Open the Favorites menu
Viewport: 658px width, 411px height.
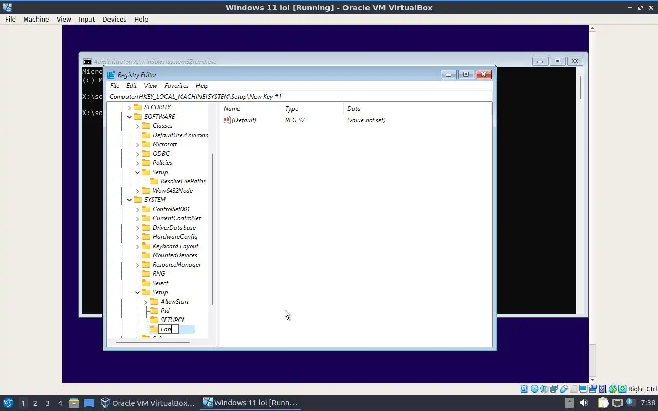click(x=176, y=86)
